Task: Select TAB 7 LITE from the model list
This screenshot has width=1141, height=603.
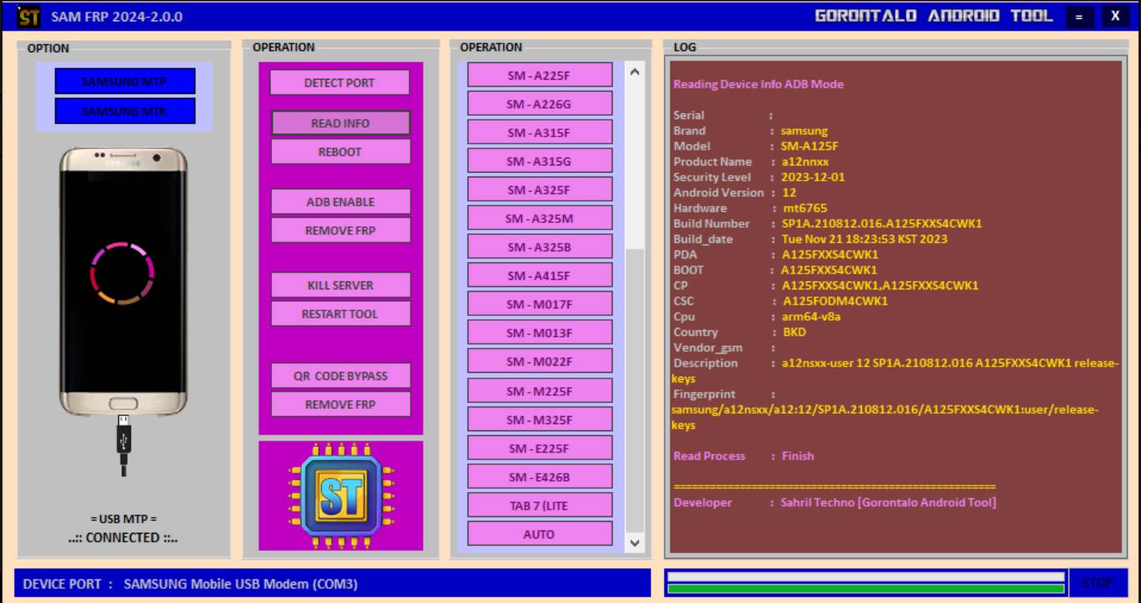Action: click(539, 504)
